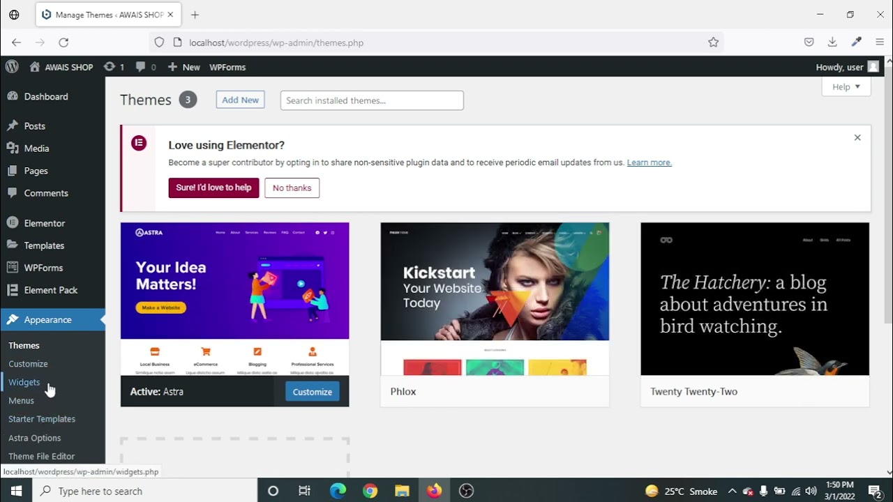
Task: Click the Sure! I'd love to help button
Action: [213, 188]
